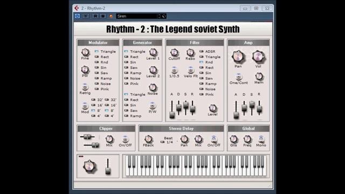Select Pink waveform in Generator section

click(x=132, y=84)
